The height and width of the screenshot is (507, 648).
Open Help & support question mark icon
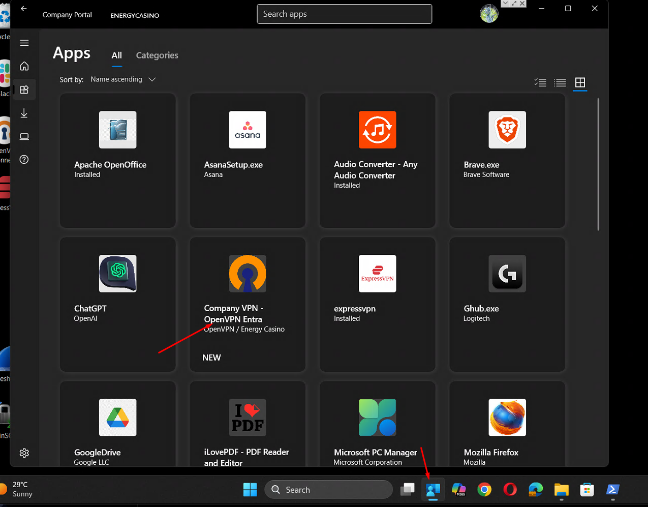point(24,160)
